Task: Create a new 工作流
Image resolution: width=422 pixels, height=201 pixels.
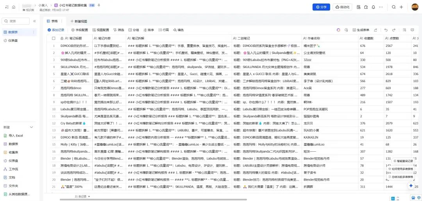Action: click(11, 169)
